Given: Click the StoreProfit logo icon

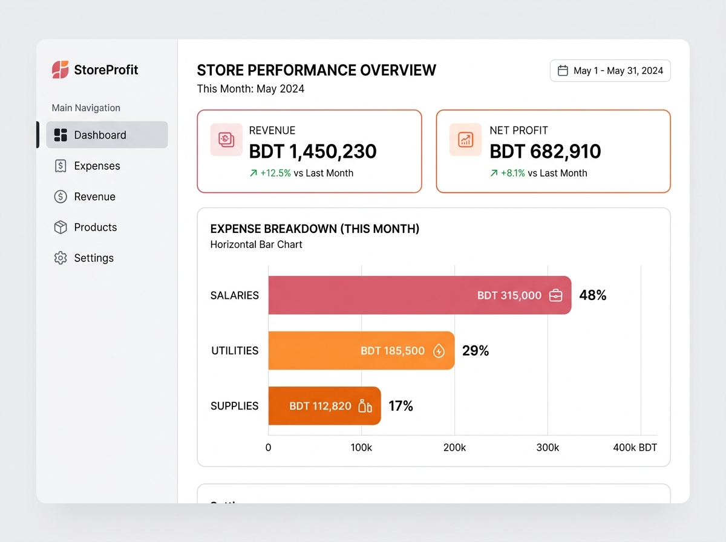Looking at the screenshot, I should click(60, 70).
